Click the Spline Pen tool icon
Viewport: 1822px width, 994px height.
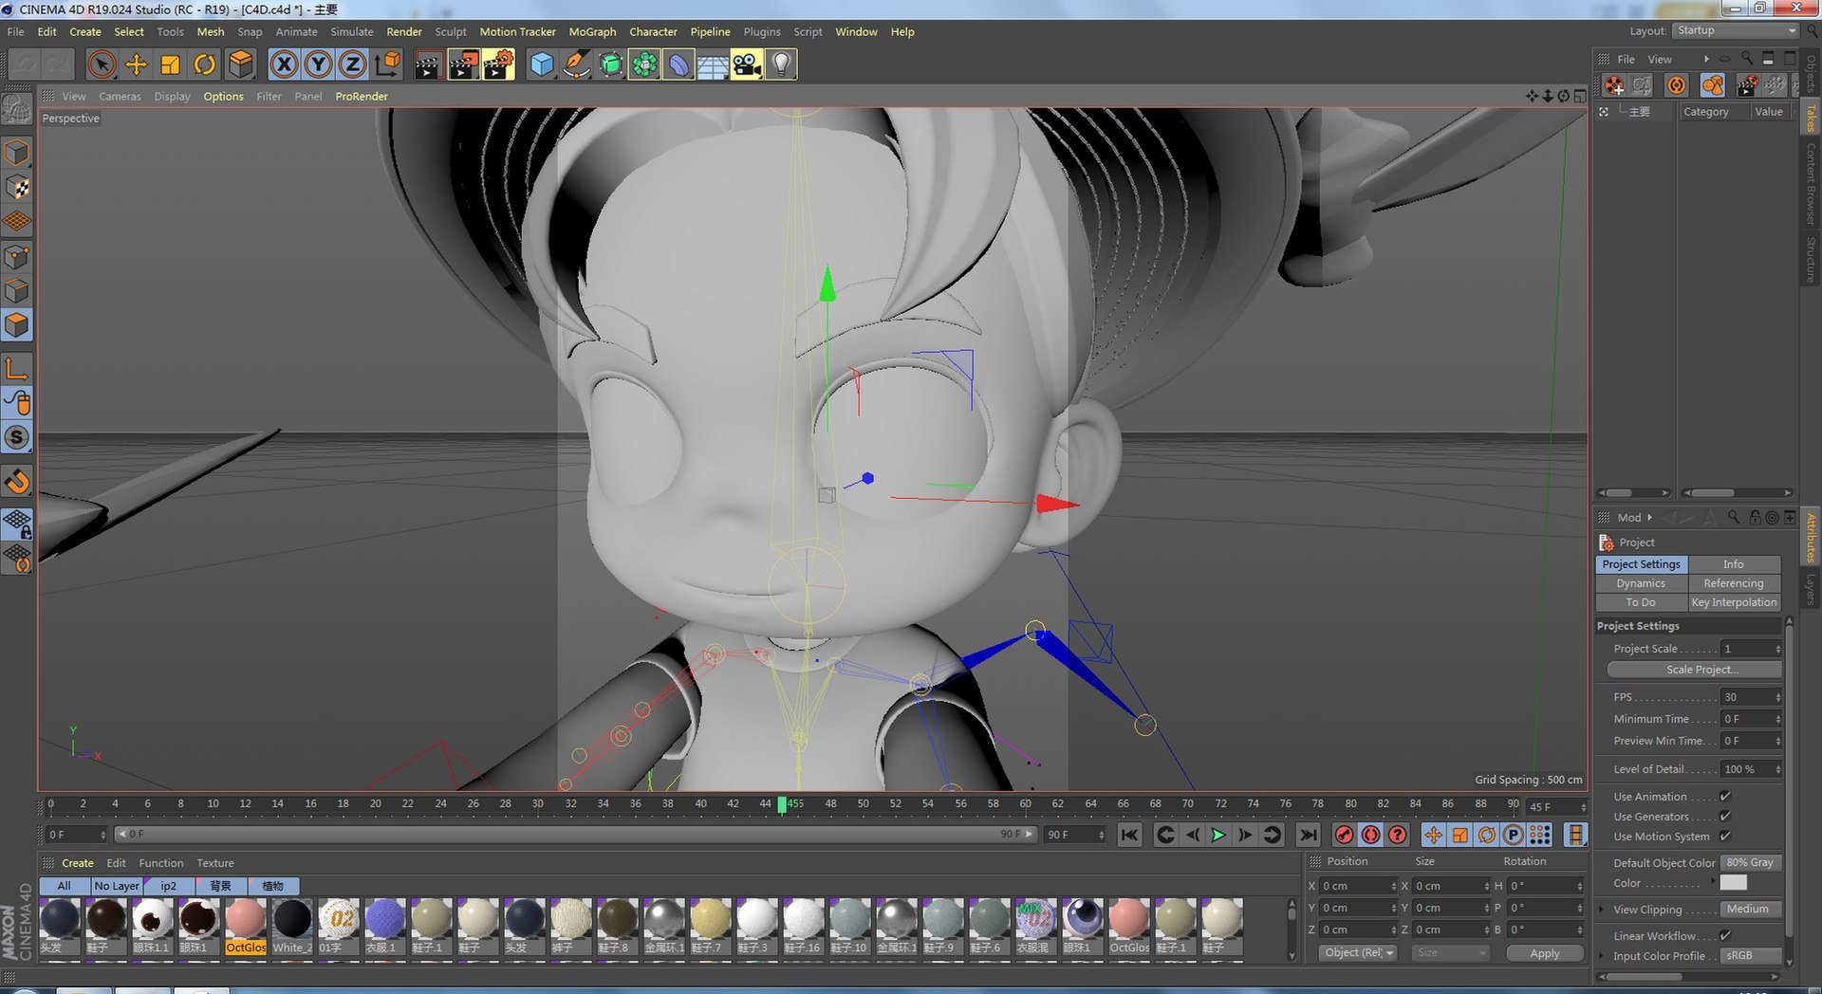tap(576, 64)
